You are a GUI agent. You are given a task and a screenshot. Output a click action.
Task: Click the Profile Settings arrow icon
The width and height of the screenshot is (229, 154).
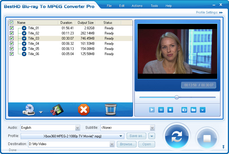(x=221, y=13)
